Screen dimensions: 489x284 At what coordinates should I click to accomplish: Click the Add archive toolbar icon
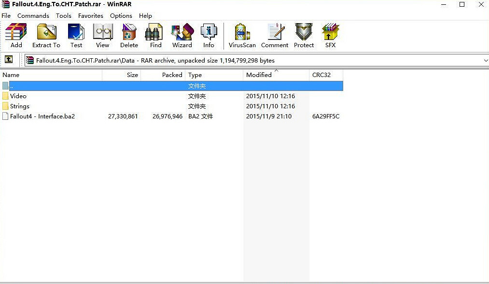pyautogui.click(x=16, y=36)
